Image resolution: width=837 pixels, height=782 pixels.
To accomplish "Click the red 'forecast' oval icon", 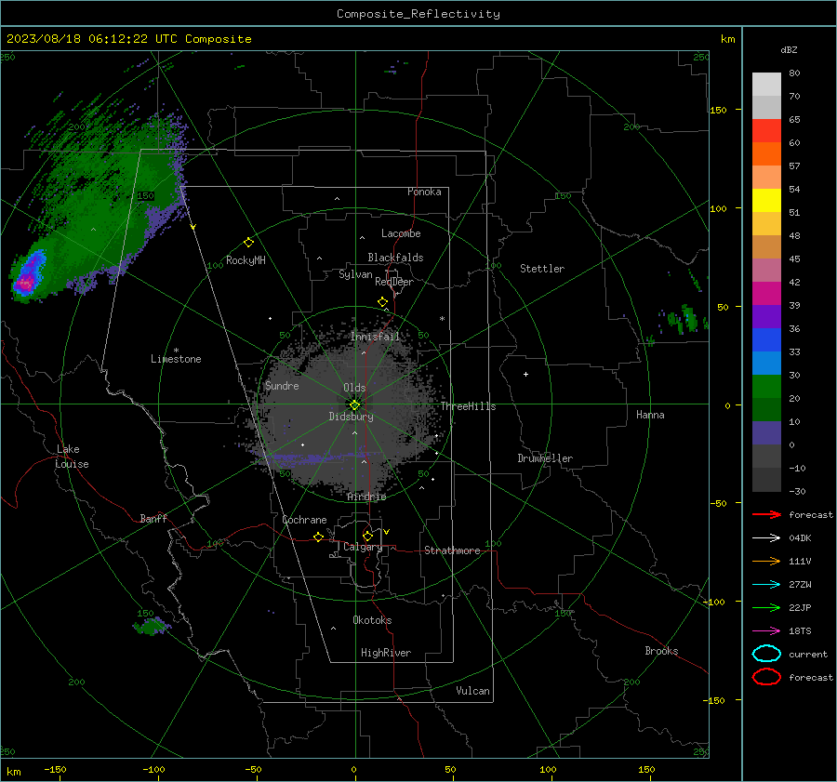I will click(766, 677).
